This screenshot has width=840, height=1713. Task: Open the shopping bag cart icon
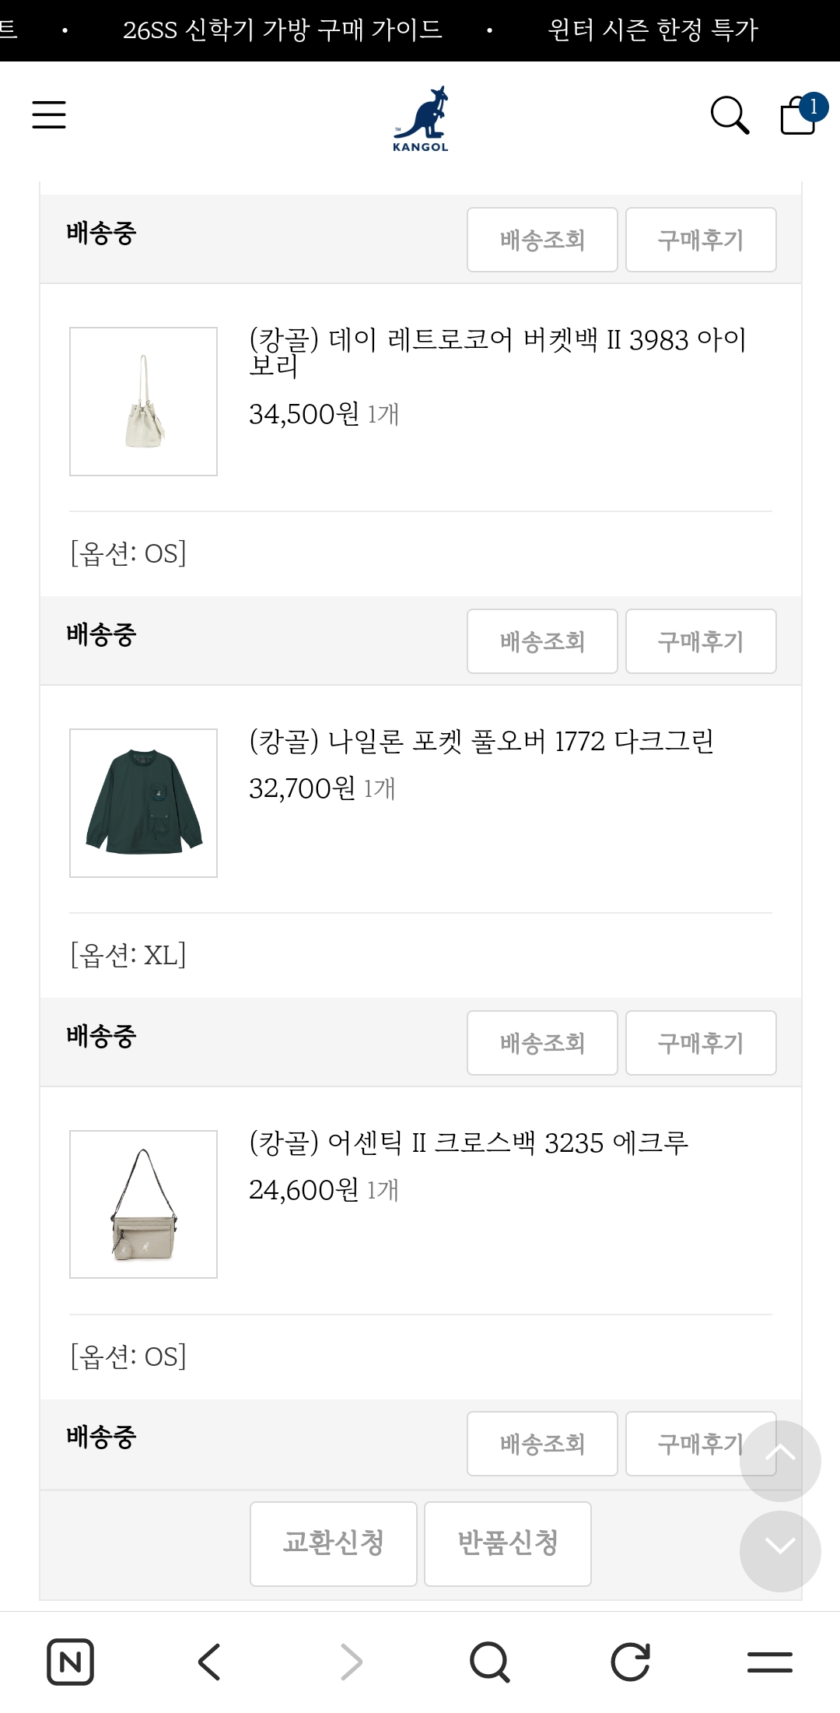click(x=799, y=115)
